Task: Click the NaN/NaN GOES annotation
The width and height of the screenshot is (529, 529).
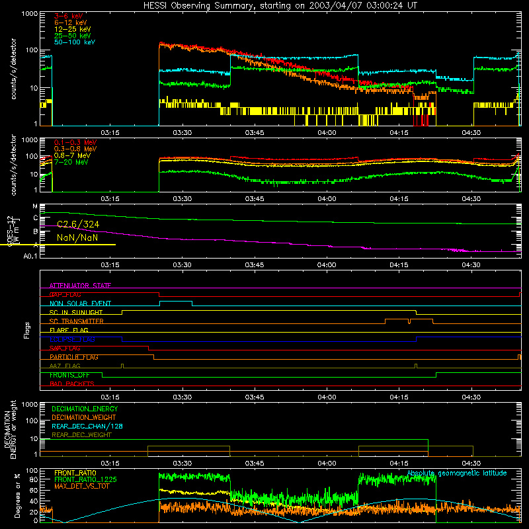Action: 77,237
